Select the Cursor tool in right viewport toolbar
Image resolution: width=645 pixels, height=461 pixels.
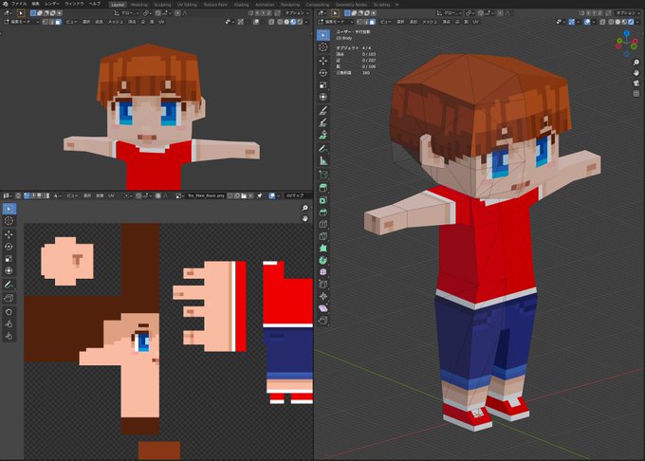(x=323, y=47)
